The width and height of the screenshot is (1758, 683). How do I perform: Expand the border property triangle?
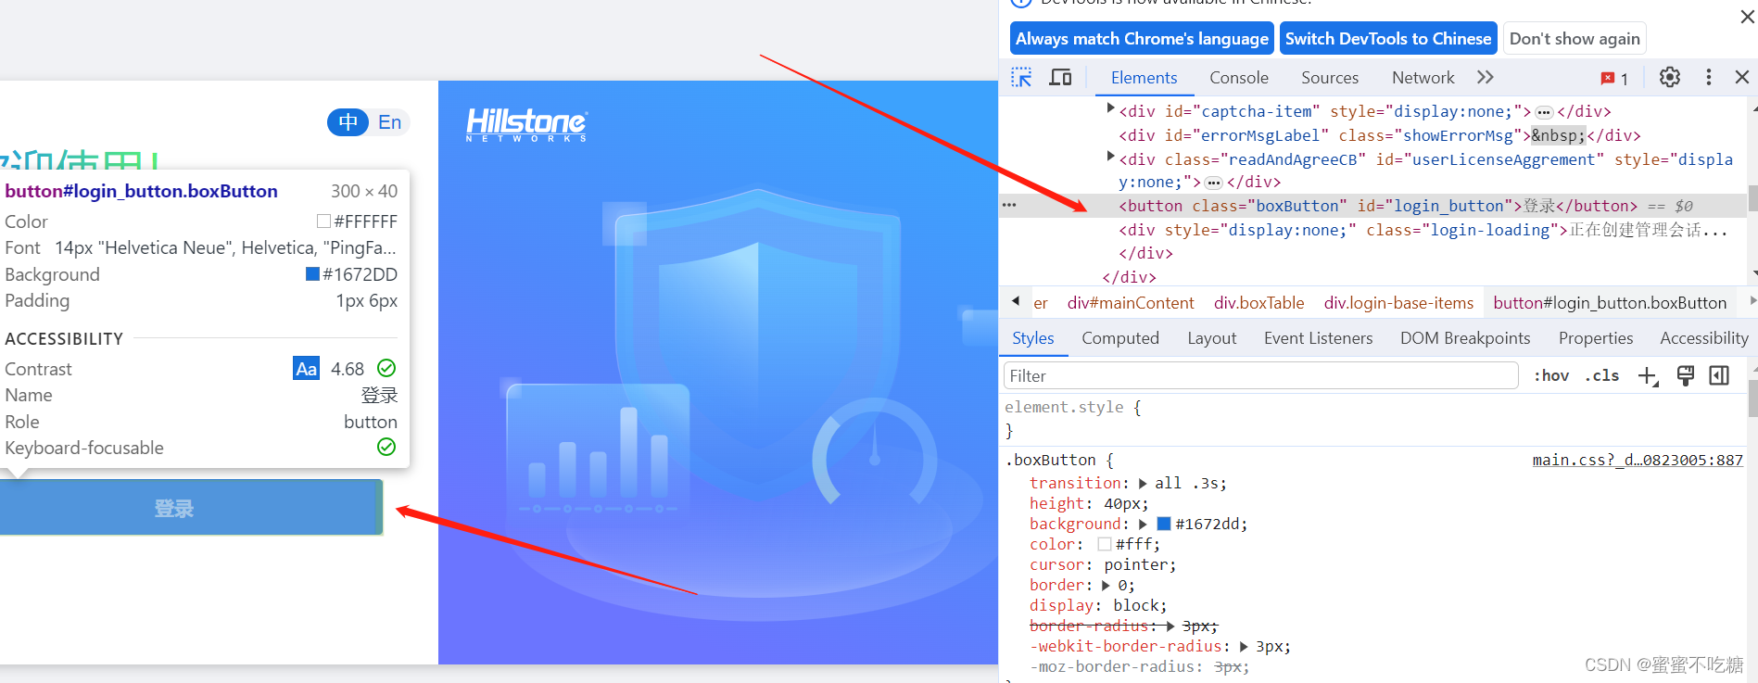[1106, 586]
